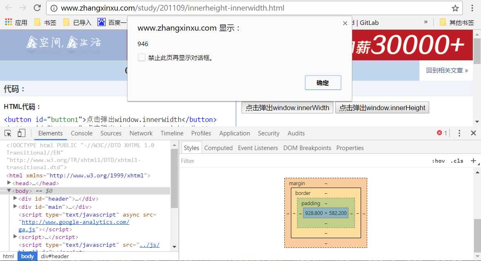Click the margin label in box model
The image size is (481, 261).
point(297,184)
